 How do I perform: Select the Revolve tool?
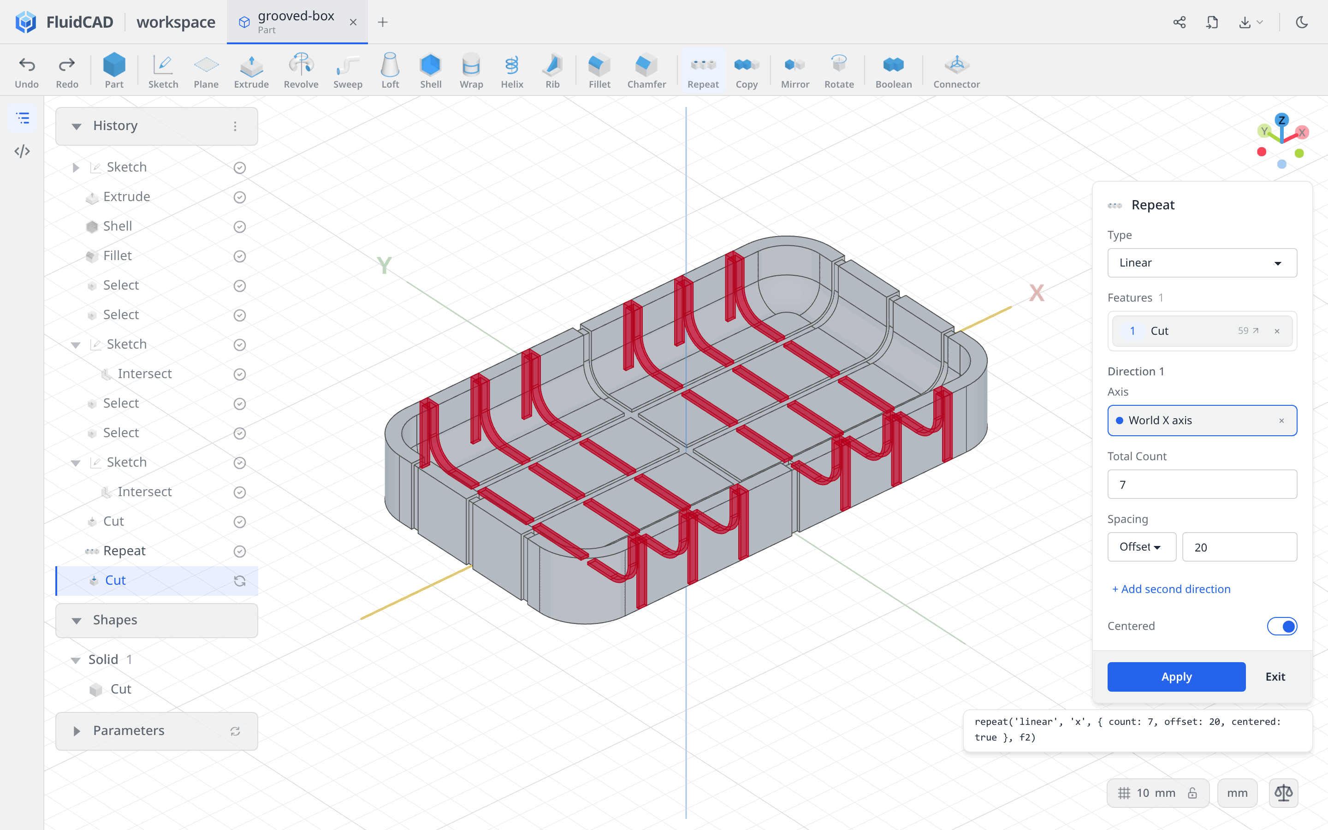click(301, 71)
